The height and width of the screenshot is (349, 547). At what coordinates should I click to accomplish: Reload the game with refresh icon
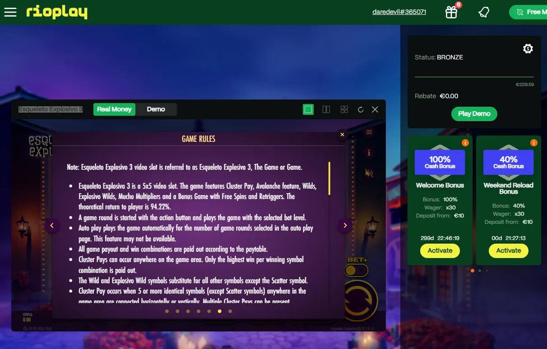tap(361, 109)
